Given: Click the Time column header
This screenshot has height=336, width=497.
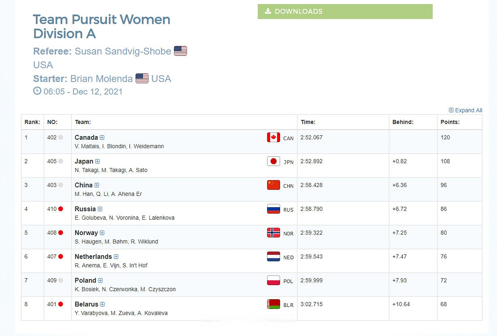Looking at the screenshot, I should pyautogui.click(x=308, y=122).
